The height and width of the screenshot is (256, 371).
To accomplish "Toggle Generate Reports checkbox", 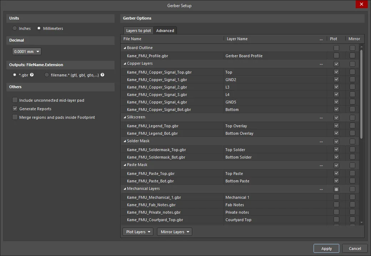I will [x=15, y=109].
